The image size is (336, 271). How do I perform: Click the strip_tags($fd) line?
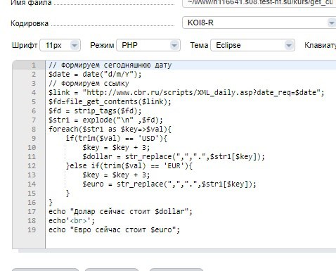95,111
